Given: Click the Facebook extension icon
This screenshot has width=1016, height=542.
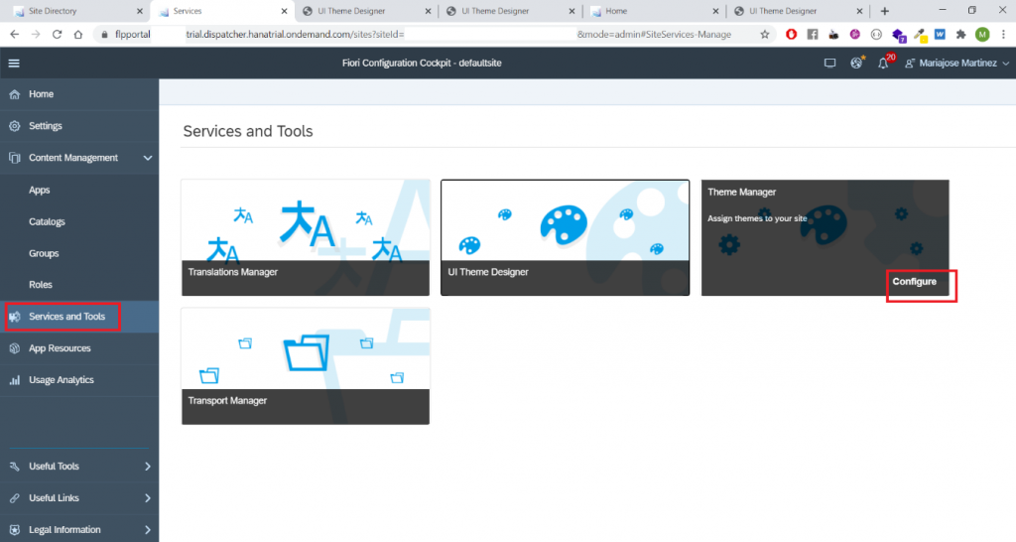Looking at the screenshot, I should point(813,35).
